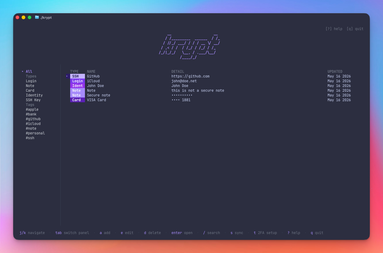Click the '? help' shortcut in footer
This screenshot has width=383, height=253.
294,233
